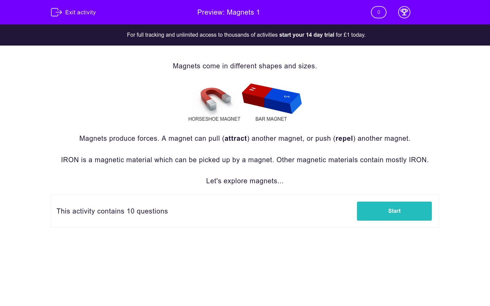Click the start your 14 day trial link
The image size is (490, 306).
tap(306, 35)
